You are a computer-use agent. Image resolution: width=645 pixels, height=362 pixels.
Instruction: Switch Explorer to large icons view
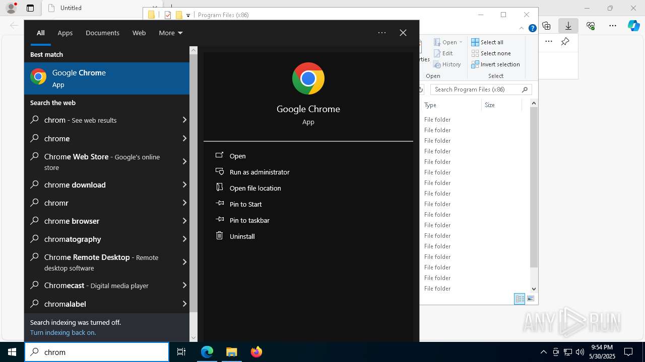(531, 299)
